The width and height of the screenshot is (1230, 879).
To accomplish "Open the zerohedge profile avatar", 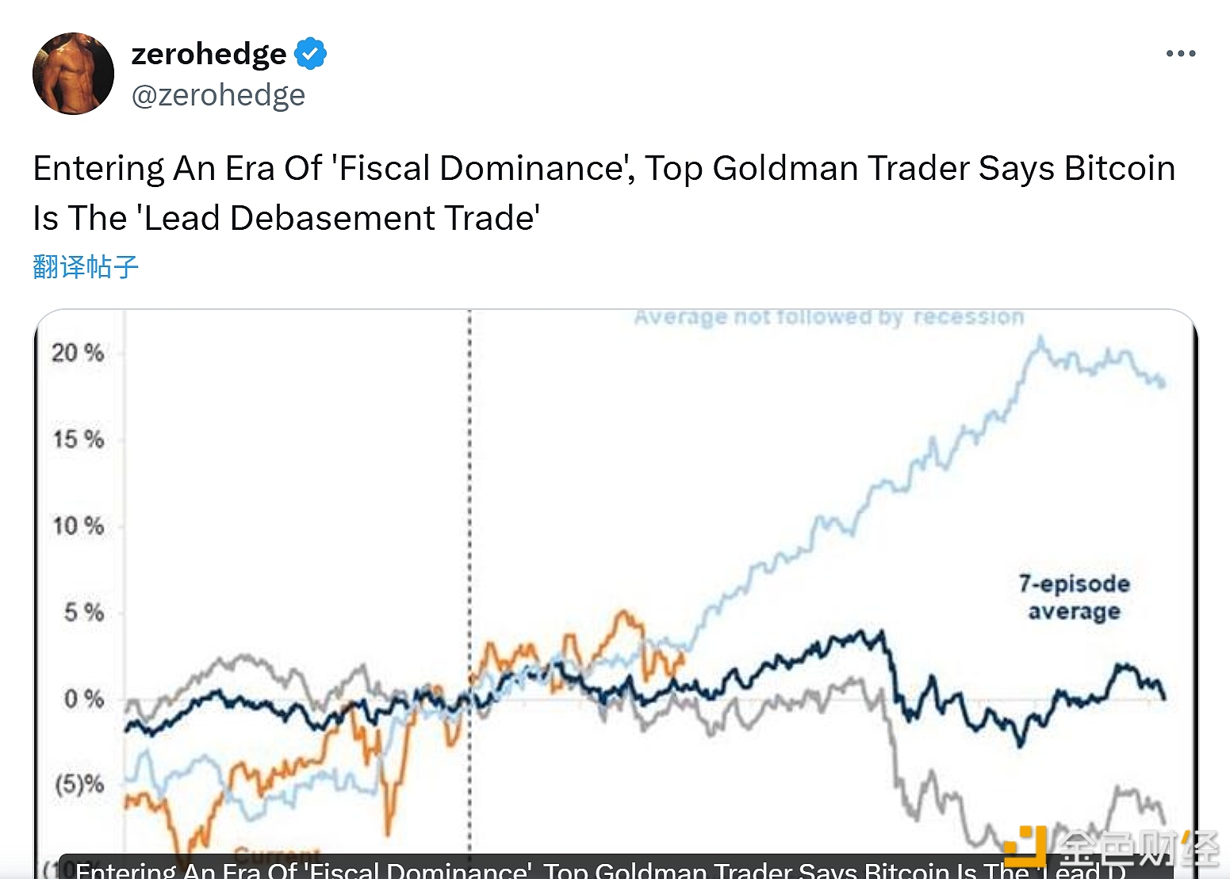I will tap(73, 73).
